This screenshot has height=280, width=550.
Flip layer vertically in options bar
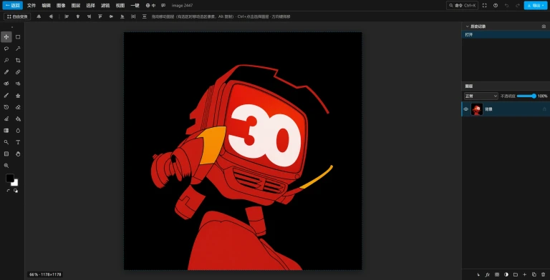point(51,16)
